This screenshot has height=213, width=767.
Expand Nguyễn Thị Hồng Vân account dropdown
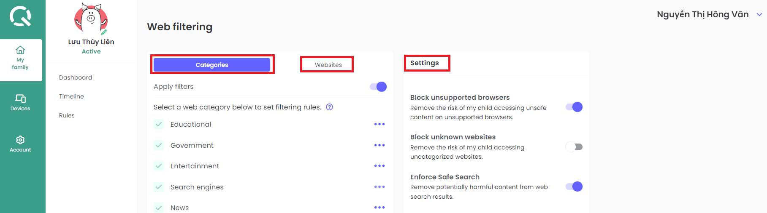(759, 14)
